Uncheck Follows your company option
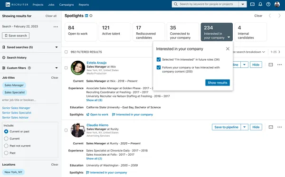Screen dimensions: 285x177 click(159, 67)
